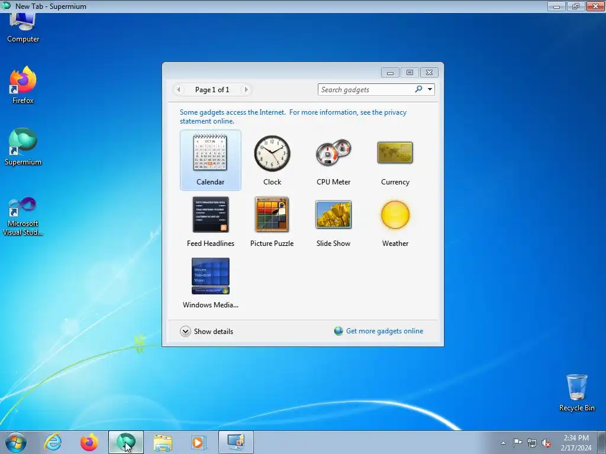Open the search options dropdown arrow
This screenshot has height=454, width=606.
click(430, 89)
